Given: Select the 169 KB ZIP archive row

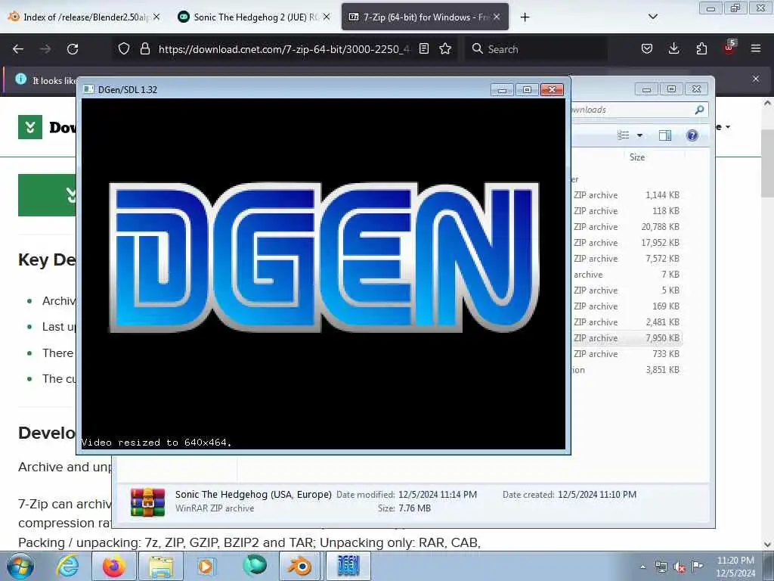Looking at the screenshot, I should pyautogui.click(x=626, y=306).
